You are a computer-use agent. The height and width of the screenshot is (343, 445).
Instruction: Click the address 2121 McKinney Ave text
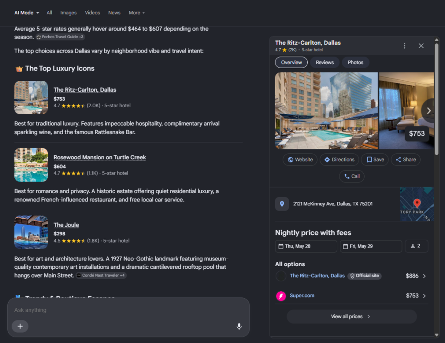[x=332, y=204]
